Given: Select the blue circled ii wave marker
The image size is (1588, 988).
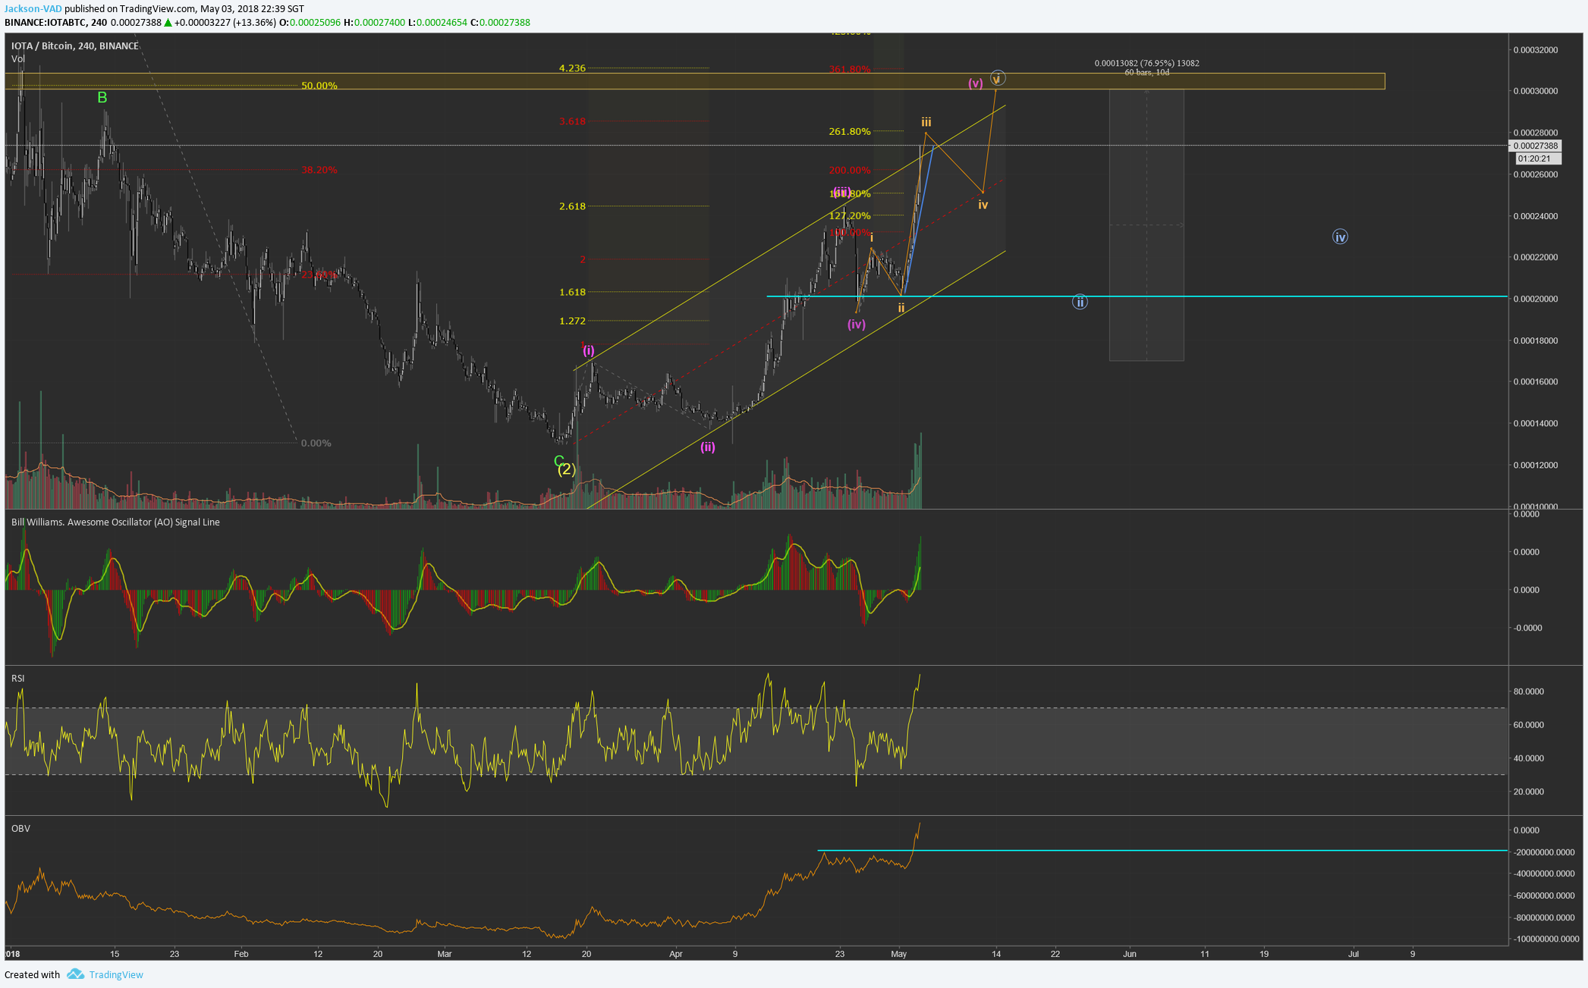Looking at the screenshot, I should point(1080,302).
